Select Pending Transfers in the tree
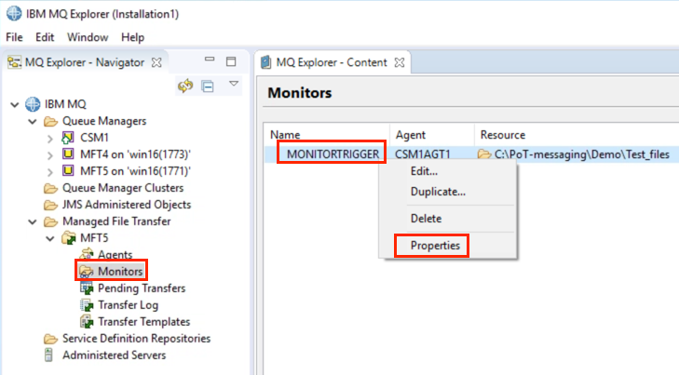 [142, 288]
